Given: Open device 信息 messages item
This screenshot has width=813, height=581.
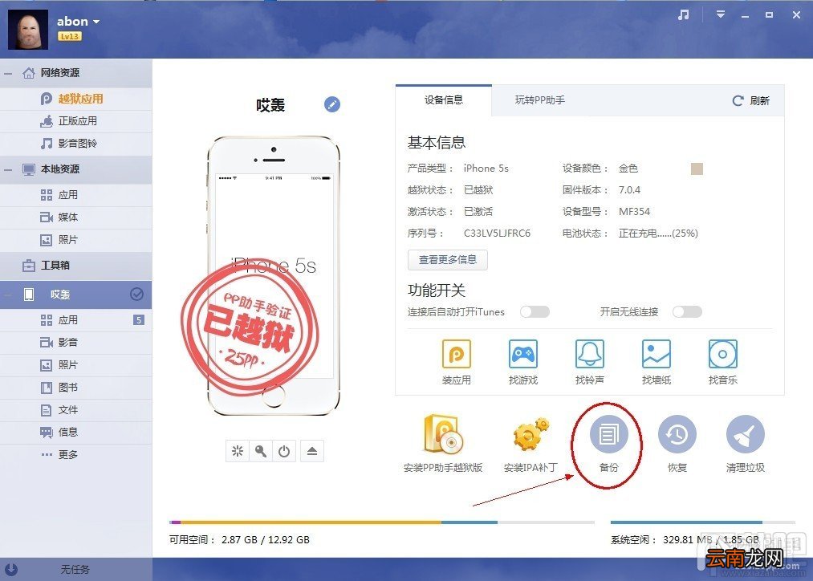Looking at the screenshot, I should point(75,432).
